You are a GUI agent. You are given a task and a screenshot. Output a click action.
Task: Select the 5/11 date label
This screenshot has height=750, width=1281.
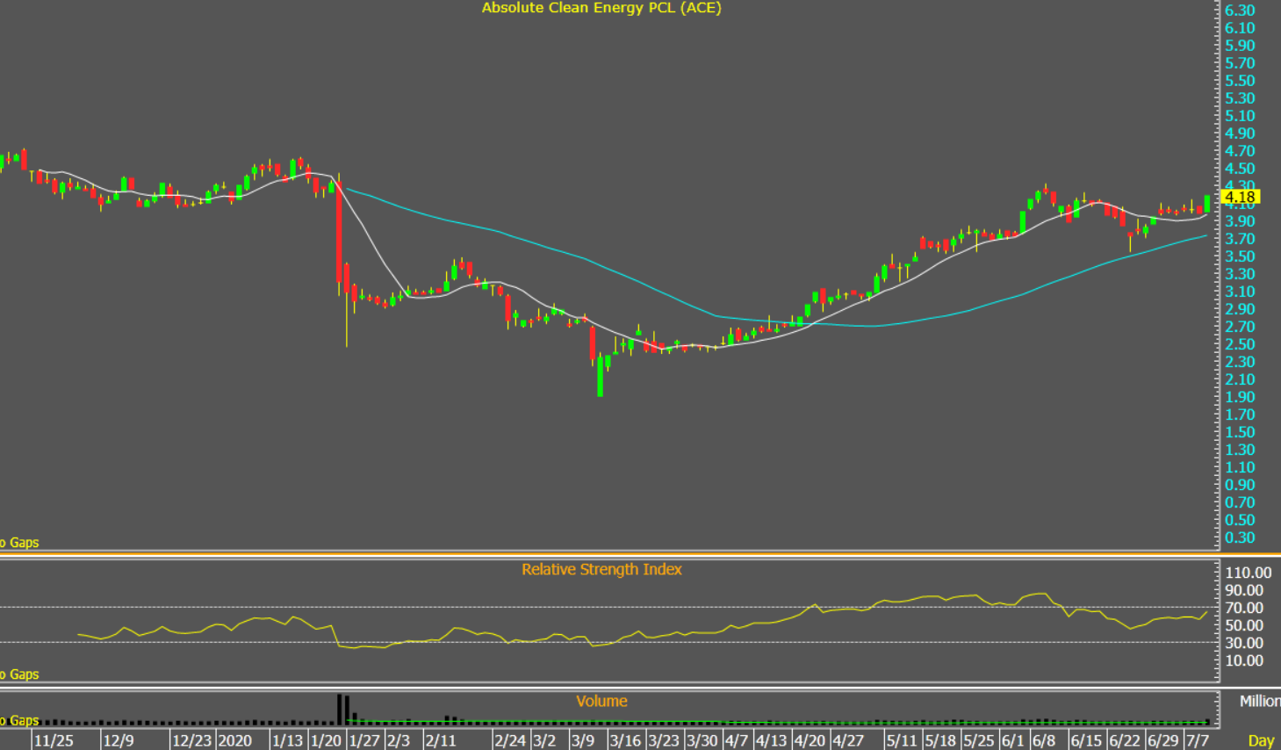(902, 740)
